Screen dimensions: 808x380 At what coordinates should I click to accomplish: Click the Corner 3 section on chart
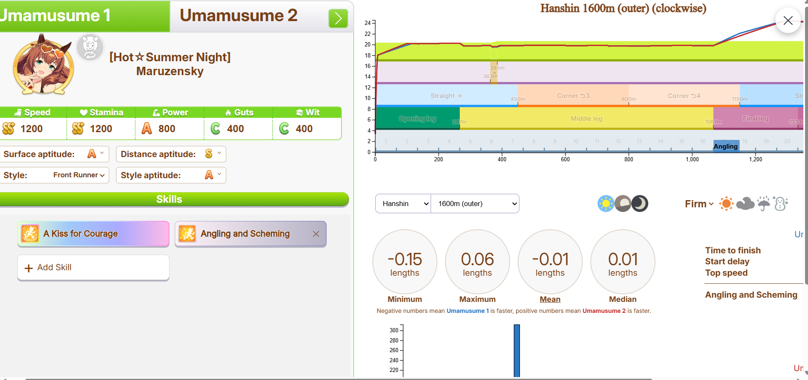(x=573, y=96)
